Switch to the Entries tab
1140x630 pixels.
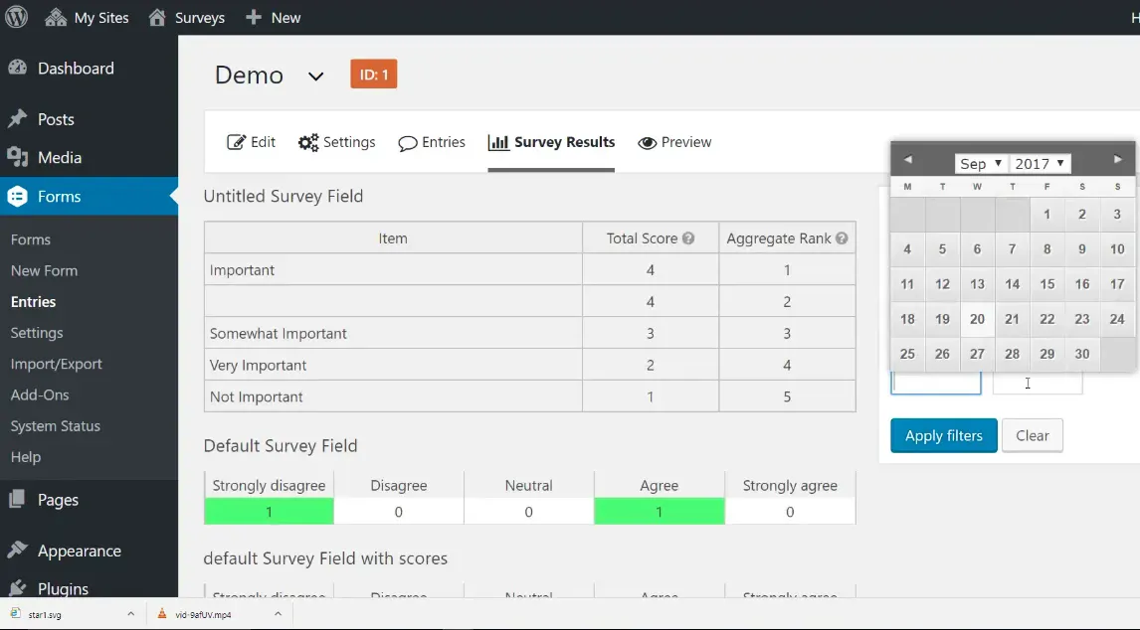point(432,142)
